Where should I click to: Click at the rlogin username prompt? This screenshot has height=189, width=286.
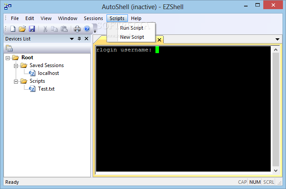(124, 50)
